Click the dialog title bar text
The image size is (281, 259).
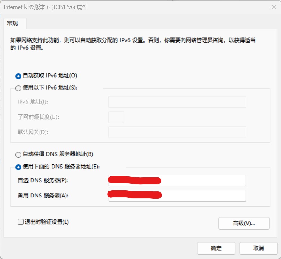tap(46, 7)
